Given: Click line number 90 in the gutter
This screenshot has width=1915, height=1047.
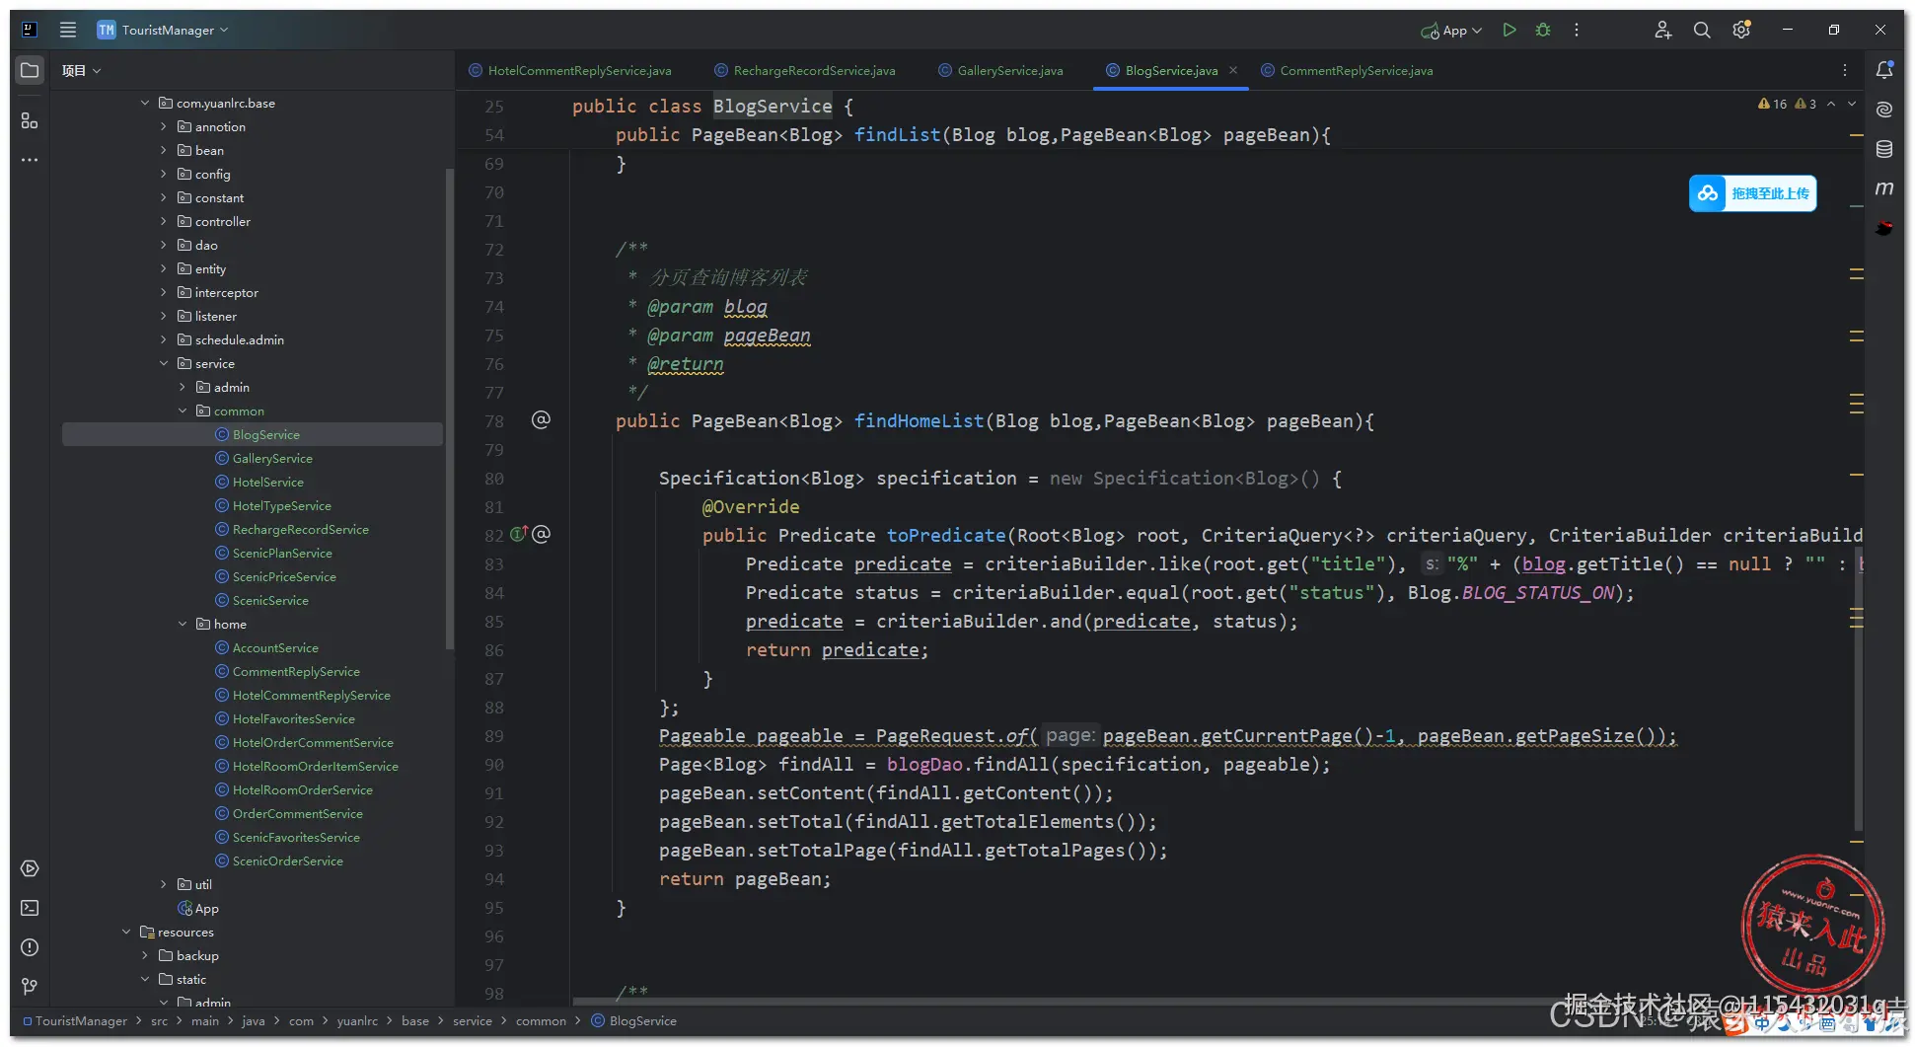Looking at the screenshot, I should pyautogui.click(x=494, y=765).
